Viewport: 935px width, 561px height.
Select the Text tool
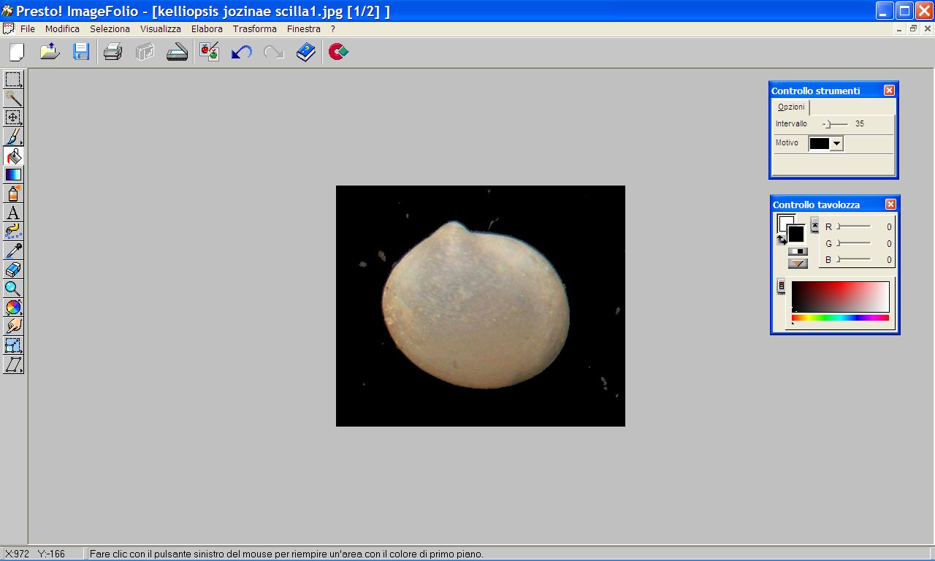(13, 213)
